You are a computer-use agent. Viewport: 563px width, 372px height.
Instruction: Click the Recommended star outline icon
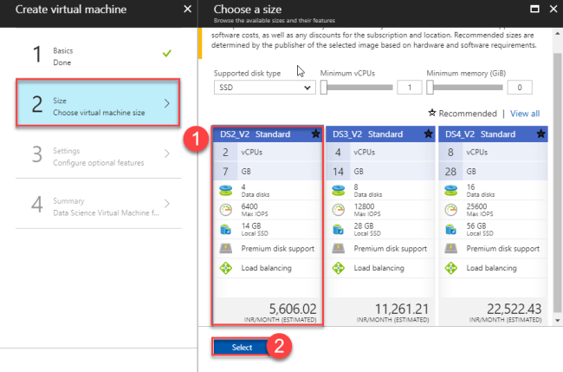click(432, 113)
